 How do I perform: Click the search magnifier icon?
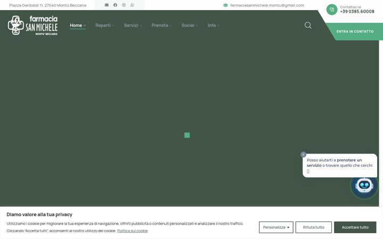click(x=308, y=25)
